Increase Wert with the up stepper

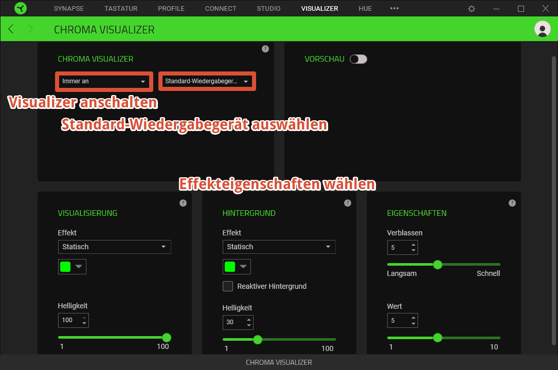point(413,318)
